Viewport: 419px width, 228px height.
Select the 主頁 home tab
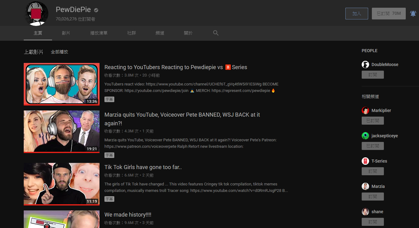coord(38,33)
